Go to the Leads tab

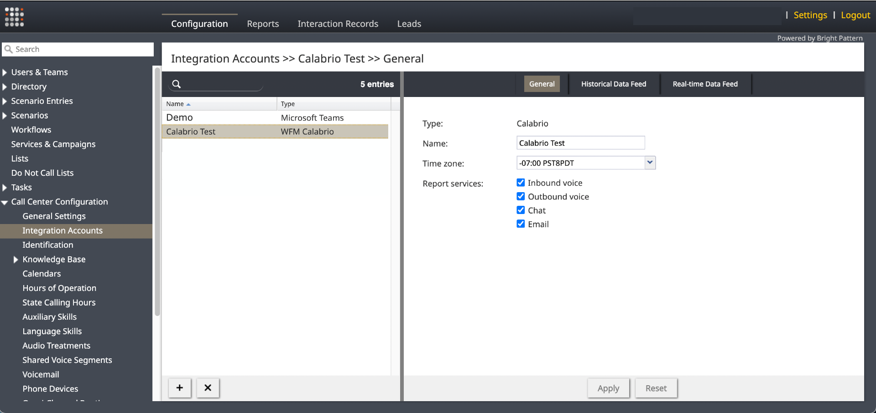(409, 24)
